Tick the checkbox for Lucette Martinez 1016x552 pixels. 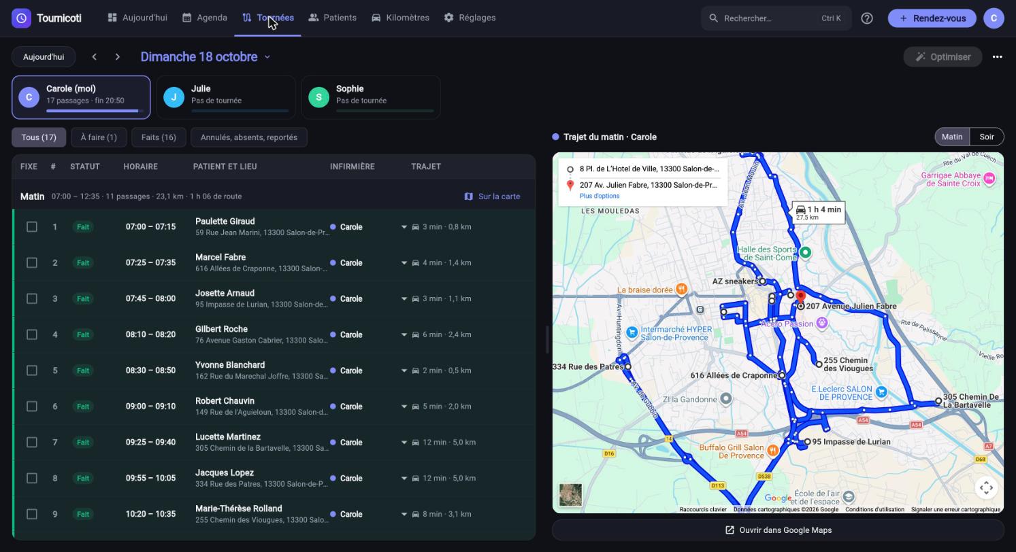click(32, 443)
